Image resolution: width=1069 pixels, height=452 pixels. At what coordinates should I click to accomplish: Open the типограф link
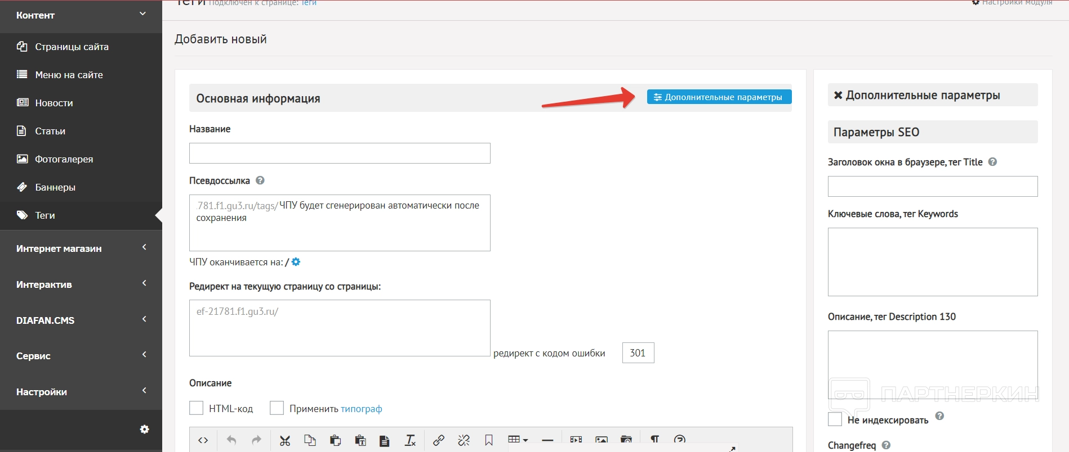361,409
